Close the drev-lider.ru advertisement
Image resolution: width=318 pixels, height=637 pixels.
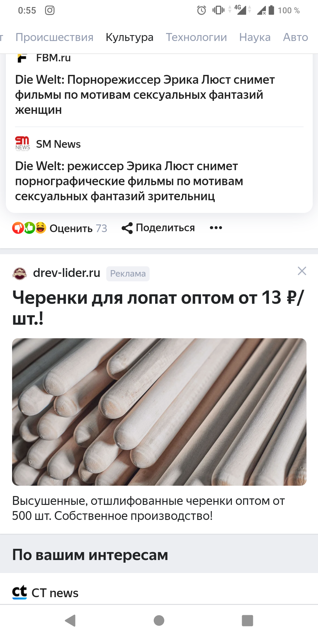tap(302, 271)
